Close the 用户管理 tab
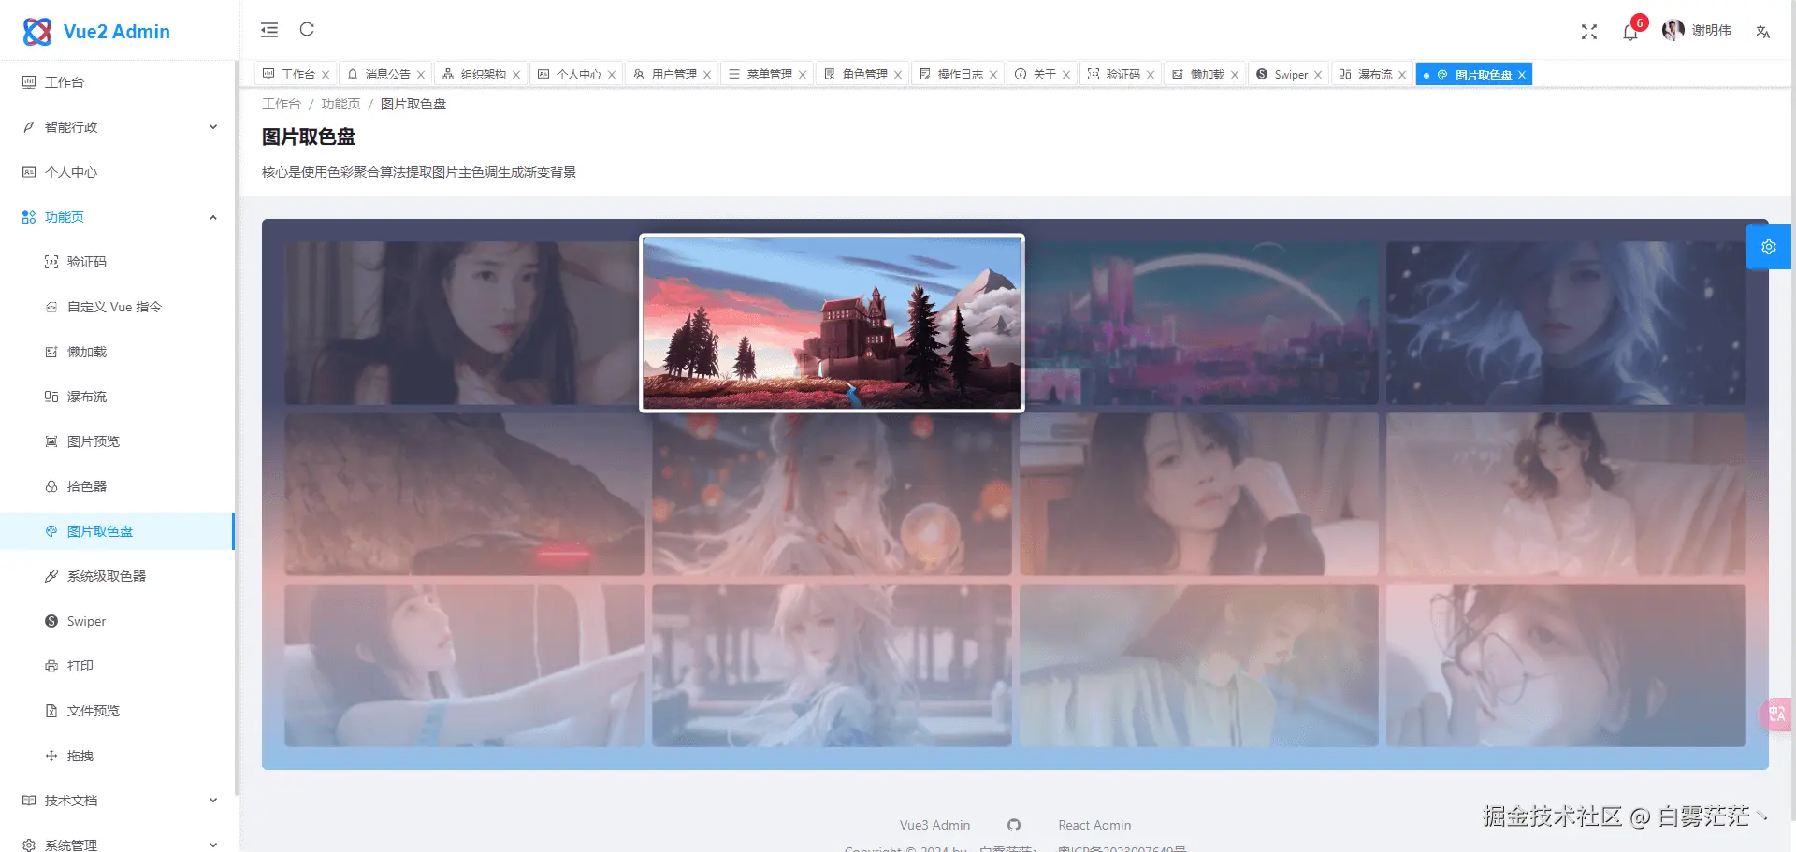The width and height of the screenshot is (1796, 852). (x=707, y=75)
